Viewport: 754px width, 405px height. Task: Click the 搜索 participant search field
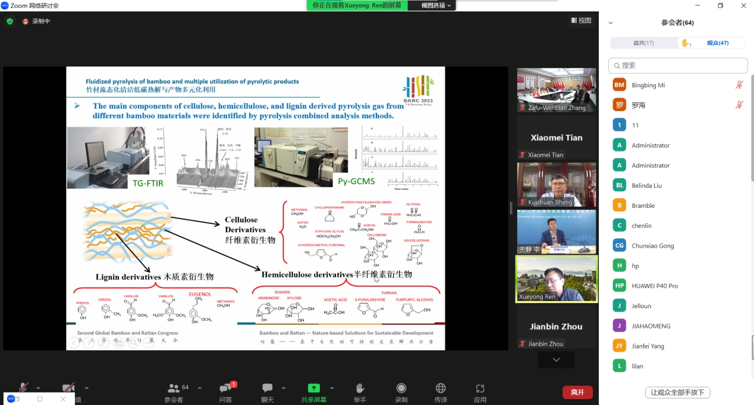(x=678, y=65)
